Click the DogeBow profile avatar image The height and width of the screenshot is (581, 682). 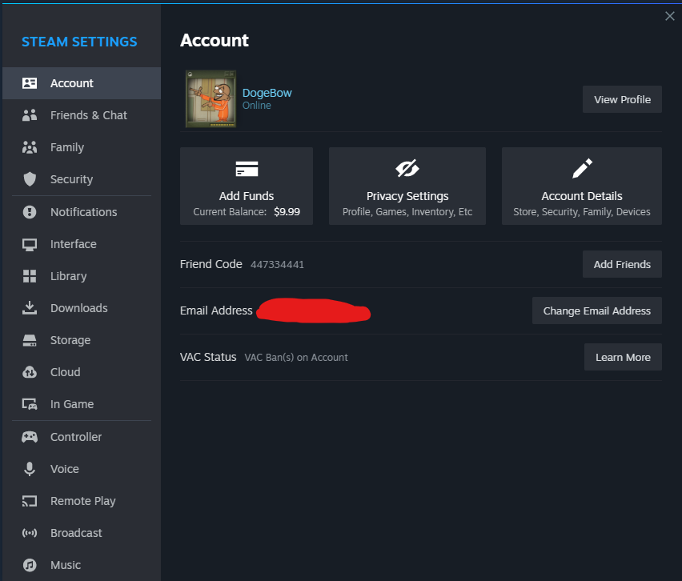211,98
